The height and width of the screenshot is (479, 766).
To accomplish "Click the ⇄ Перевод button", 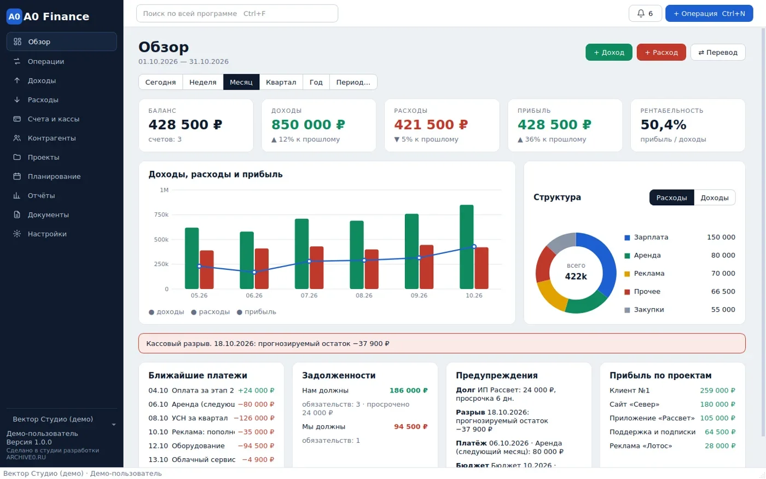I will [718, 53].
